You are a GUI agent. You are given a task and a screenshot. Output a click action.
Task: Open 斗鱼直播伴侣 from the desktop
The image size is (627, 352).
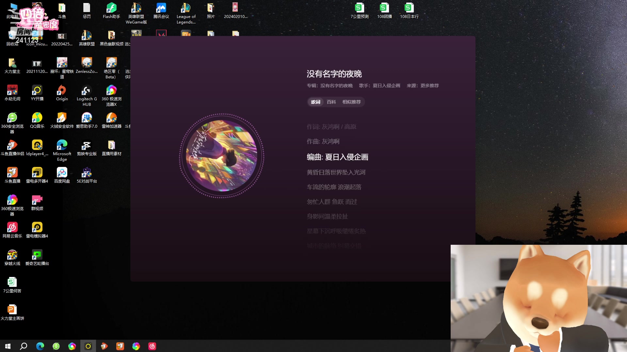pyautogui.click(x=12, y=146)
